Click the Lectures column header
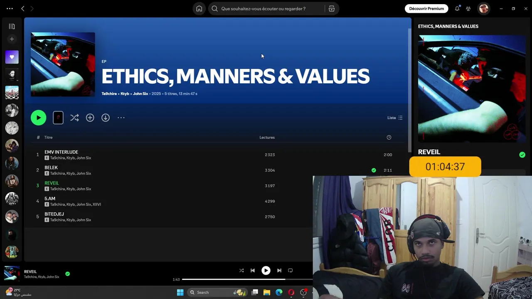This screenshot has height=299, width=532. (x=267, y=137)
